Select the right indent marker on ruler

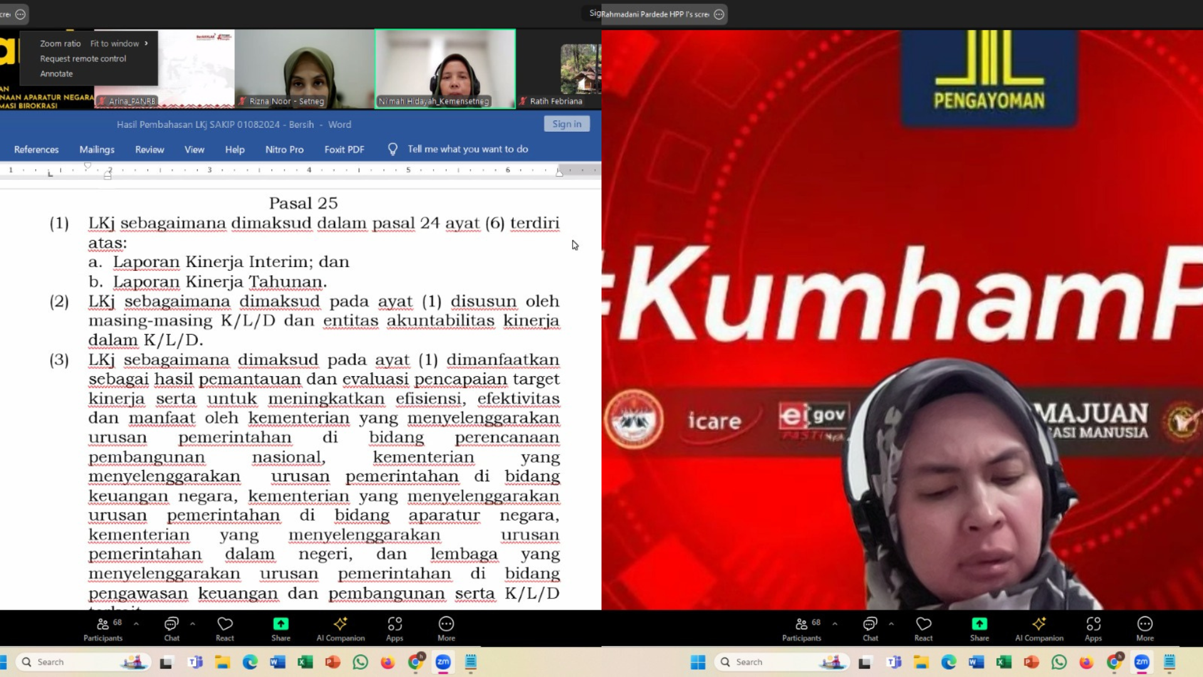(x=560, y=173)
